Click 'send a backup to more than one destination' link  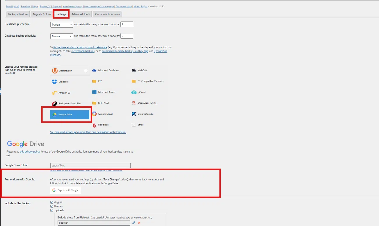(x=88, y=132)
